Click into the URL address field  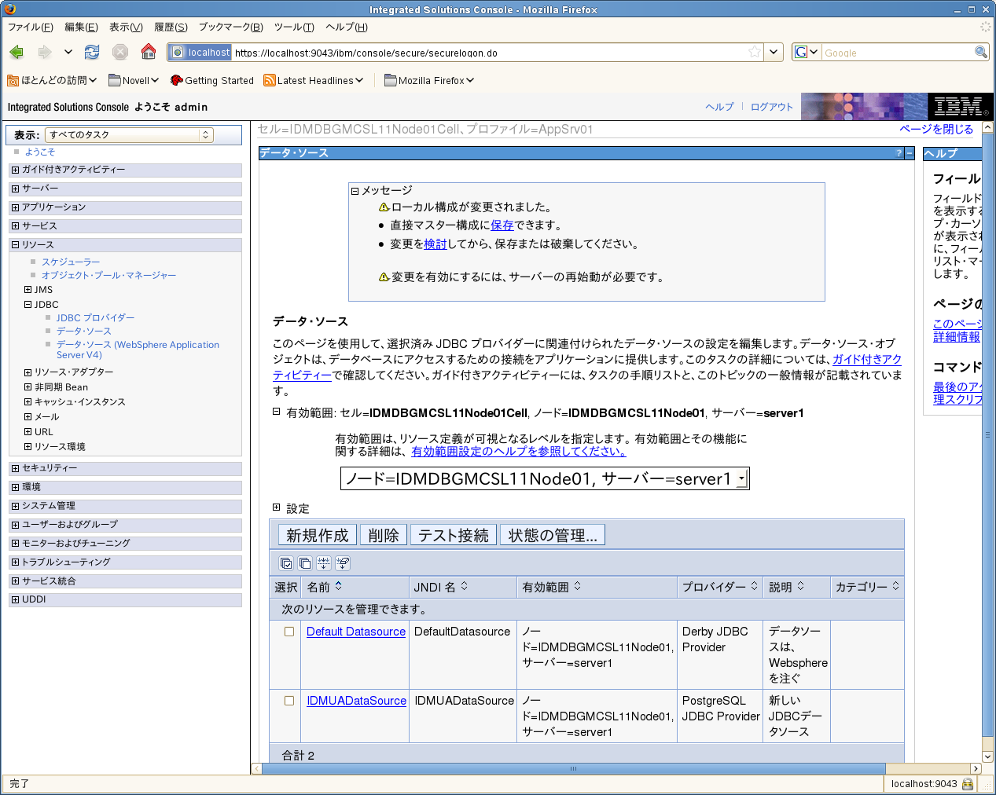[487, 53]
